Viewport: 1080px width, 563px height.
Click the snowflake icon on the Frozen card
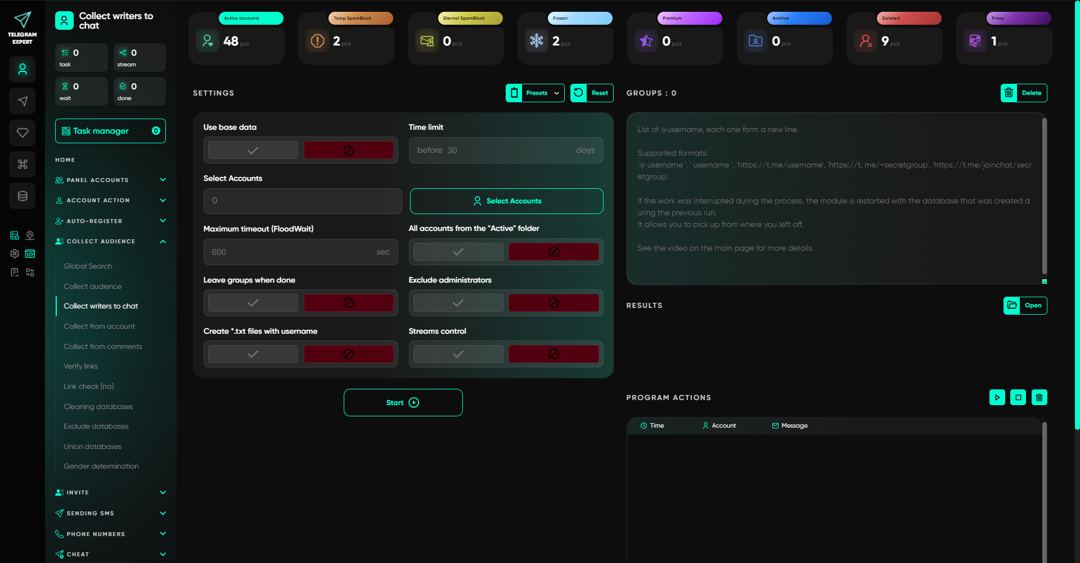click(537, 40)
